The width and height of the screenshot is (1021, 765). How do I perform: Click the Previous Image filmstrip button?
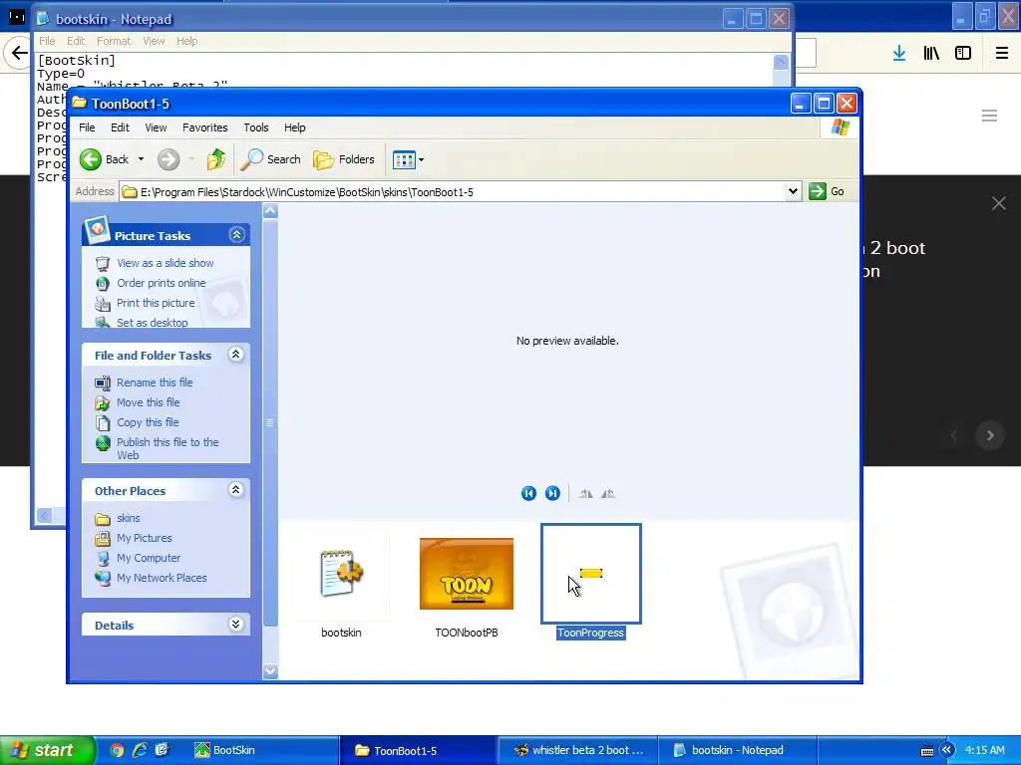coord(528,493)
